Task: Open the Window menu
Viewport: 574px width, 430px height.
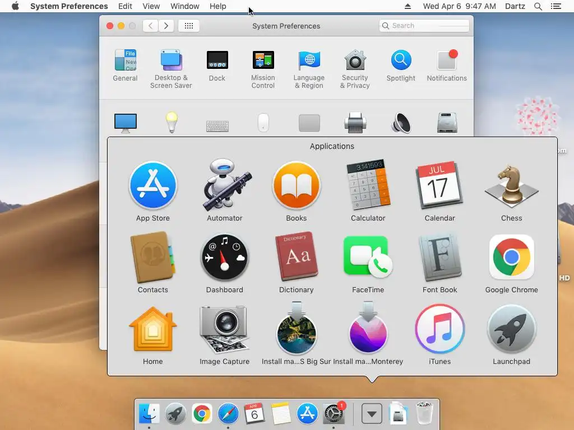Action: pos(185,6)
